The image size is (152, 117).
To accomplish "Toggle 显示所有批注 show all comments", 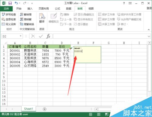I will [x=83, y=19].
